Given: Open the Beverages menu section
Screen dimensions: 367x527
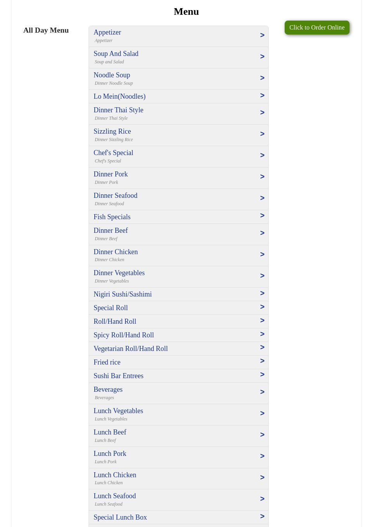Looking at the screenshot, I should [x=108, y=389].
